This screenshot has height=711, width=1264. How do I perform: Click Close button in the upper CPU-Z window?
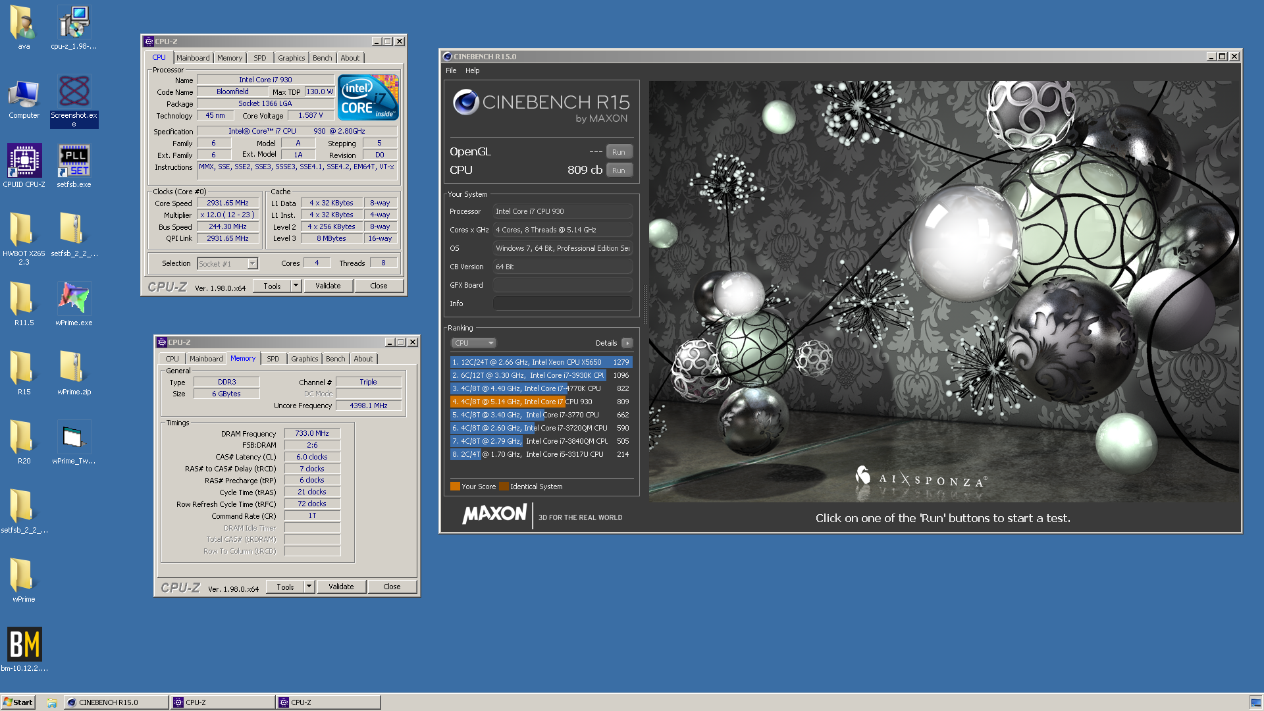[379, 286]
